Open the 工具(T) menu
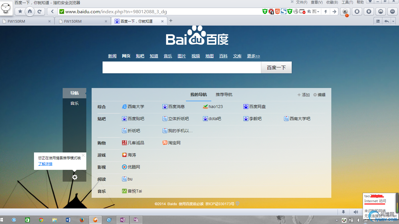Image resolution: width=399 pixels, height=224 pixels. (x=347, y=2)
